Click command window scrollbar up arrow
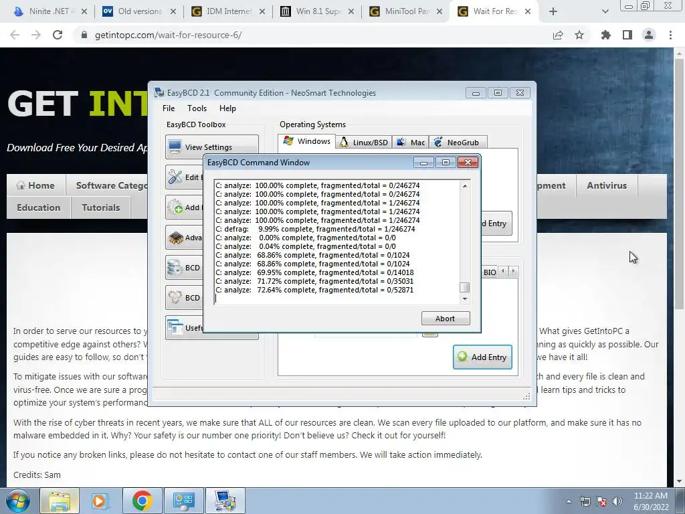The image size is (685, 514). pos(465,186)
